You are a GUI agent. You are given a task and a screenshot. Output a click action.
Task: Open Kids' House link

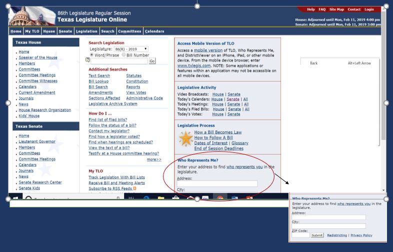point(29,116)
